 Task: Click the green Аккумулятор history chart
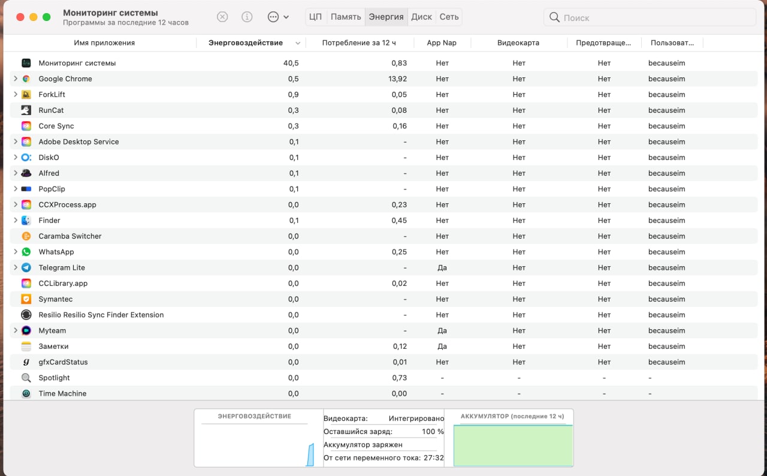coord(513,445)
